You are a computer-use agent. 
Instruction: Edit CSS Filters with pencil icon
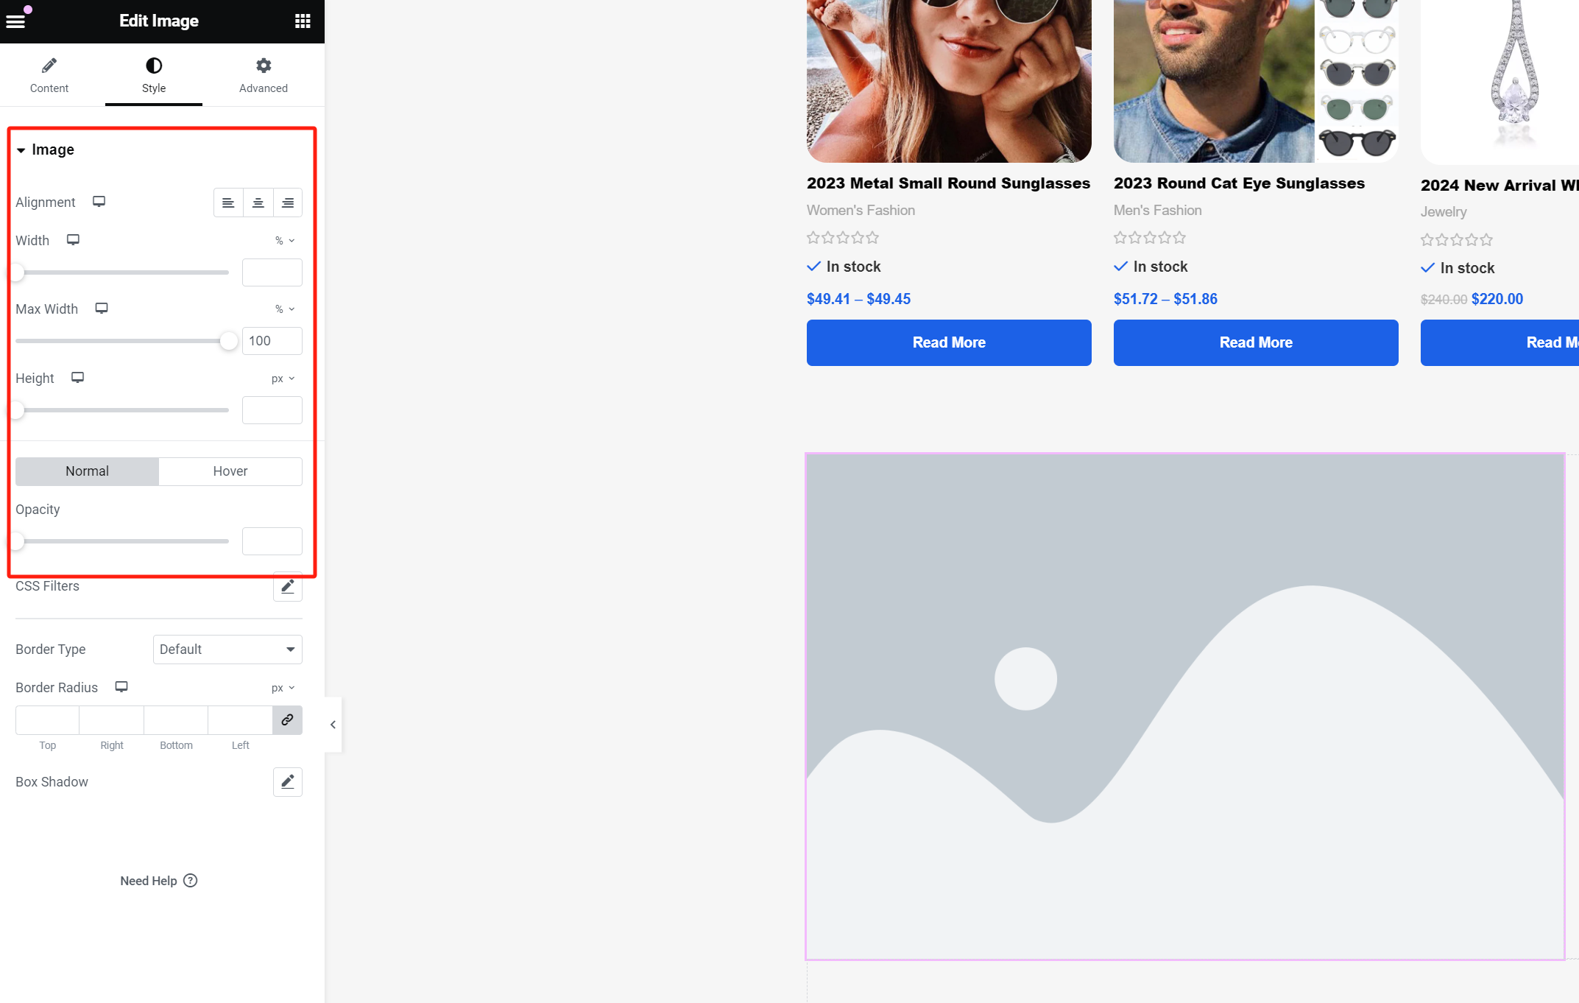[287, 587]
